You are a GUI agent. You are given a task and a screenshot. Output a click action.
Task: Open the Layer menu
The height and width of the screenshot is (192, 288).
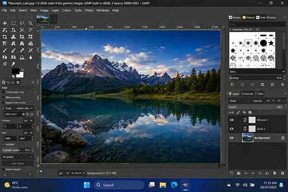point(55,10)
